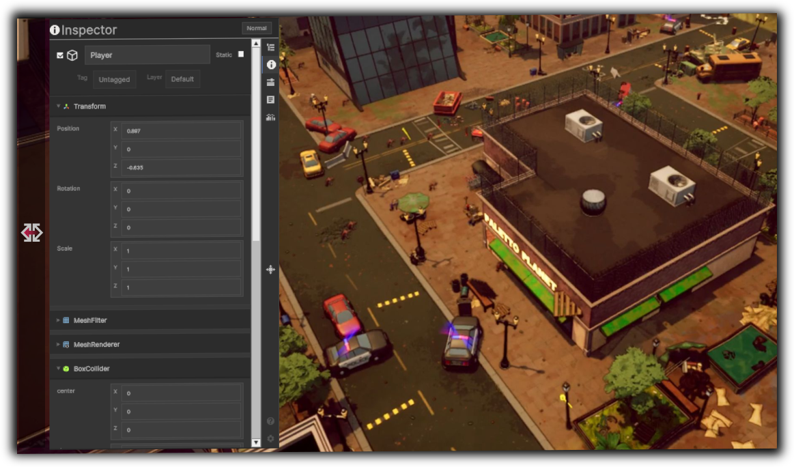Disable the Player active checkbox
Image resolution: width=794 pixels, height=467 pixels.
click(60, 55)
